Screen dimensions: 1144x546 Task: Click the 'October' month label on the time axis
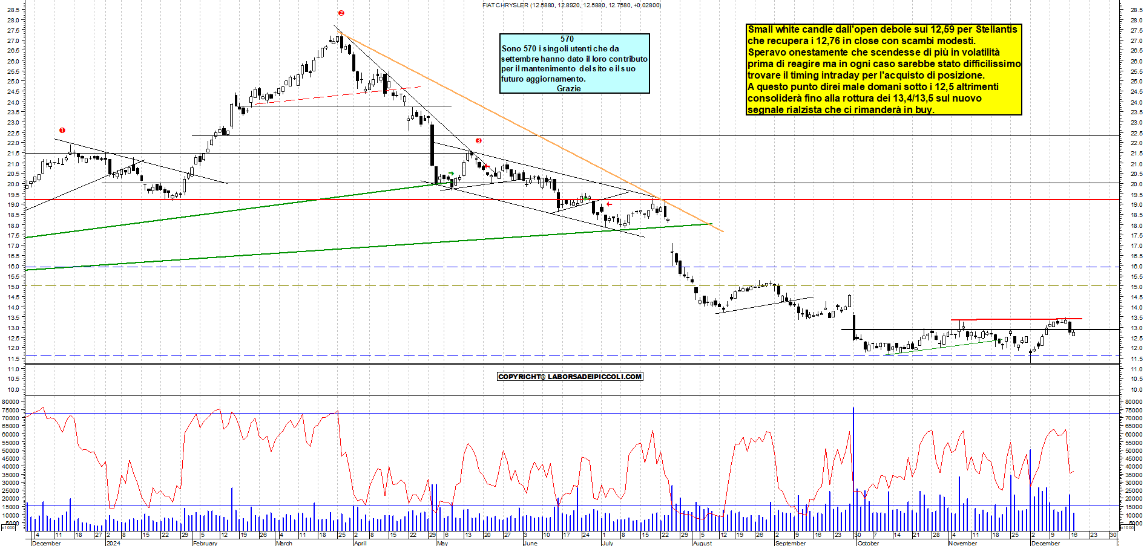point(868,543)
